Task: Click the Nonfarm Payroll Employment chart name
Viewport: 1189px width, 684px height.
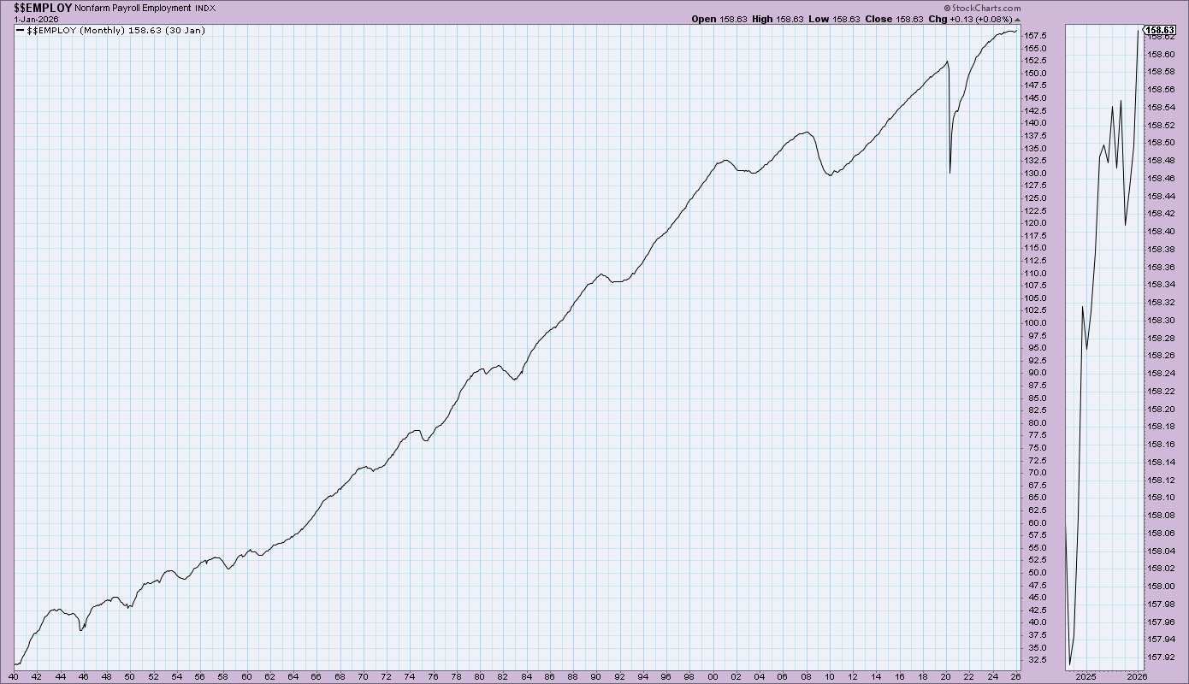Action: [x=133, y=7]
